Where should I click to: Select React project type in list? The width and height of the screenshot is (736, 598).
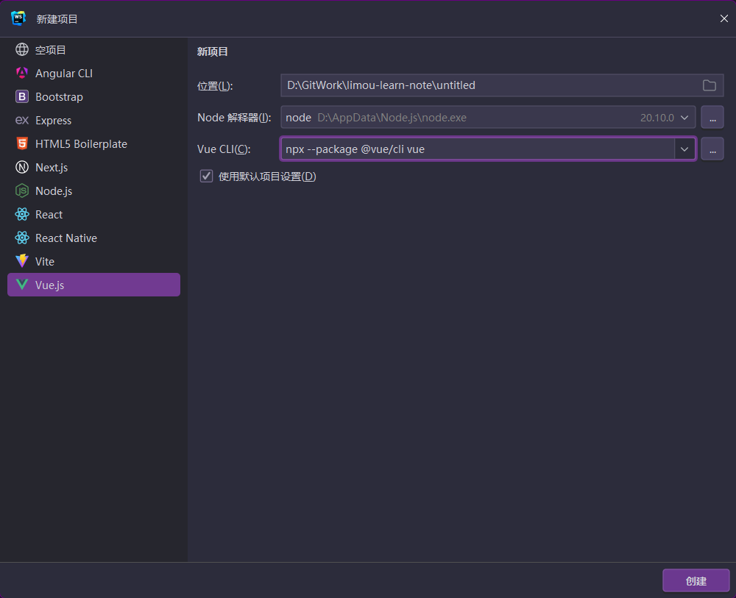click(x=49, y=215)
